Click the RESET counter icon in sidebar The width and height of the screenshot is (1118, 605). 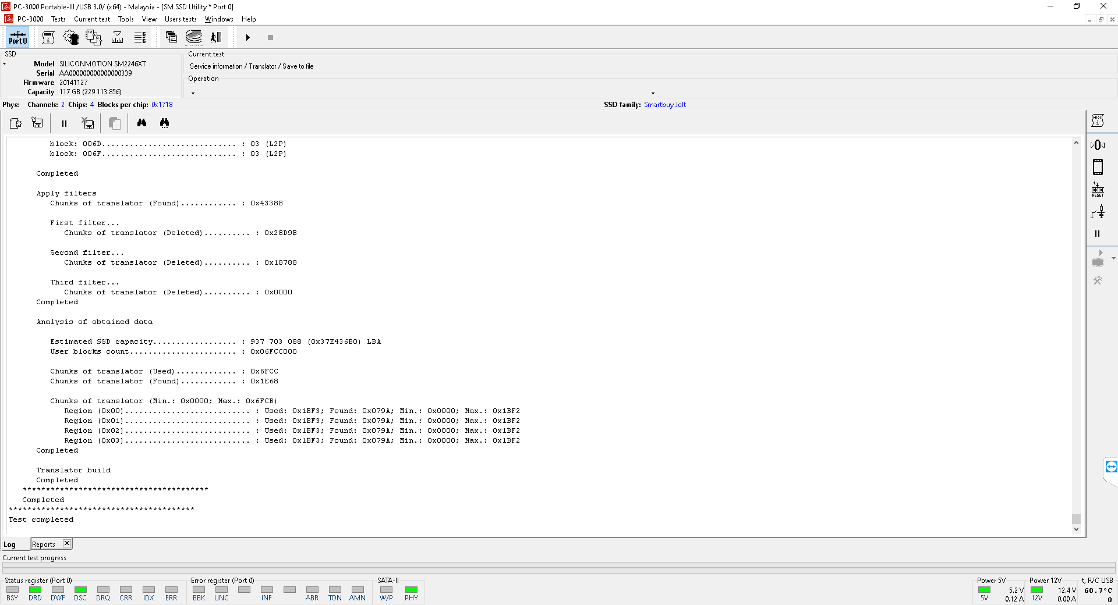click(x=1098, y=190)
